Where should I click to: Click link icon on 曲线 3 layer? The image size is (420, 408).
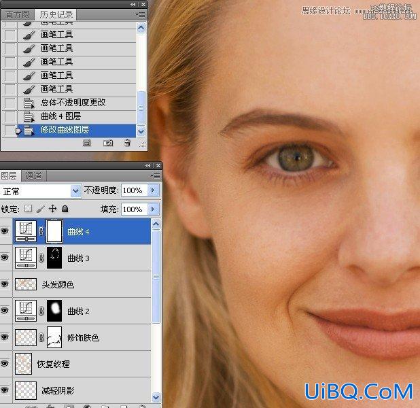click(41, 258)
